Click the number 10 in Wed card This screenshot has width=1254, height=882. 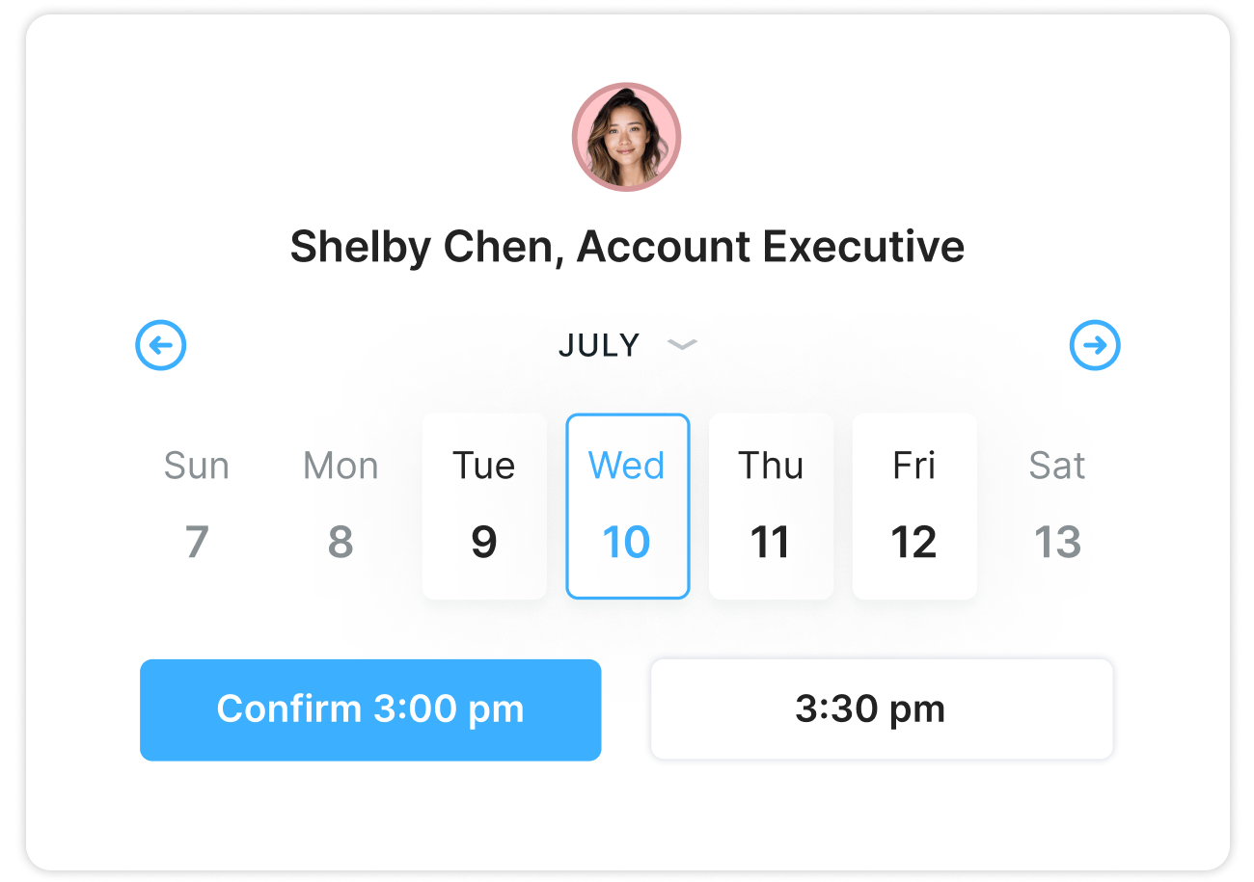coord(627,543)
